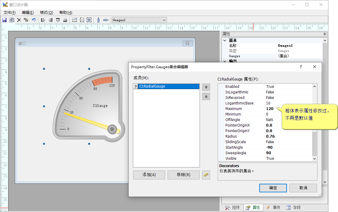Collapse the 输出 property group

[x=225, y=61]
